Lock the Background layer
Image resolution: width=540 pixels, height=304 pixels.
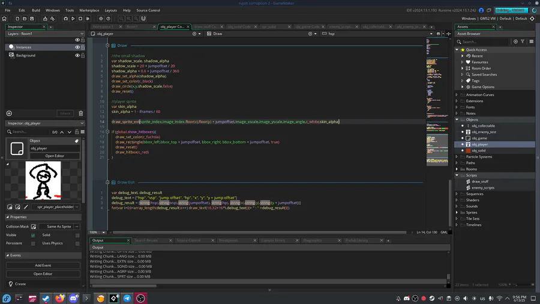click(83, 55)
